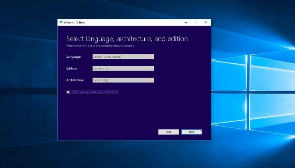
Task: Click the Edition field label
Action: tap(71, 68)
